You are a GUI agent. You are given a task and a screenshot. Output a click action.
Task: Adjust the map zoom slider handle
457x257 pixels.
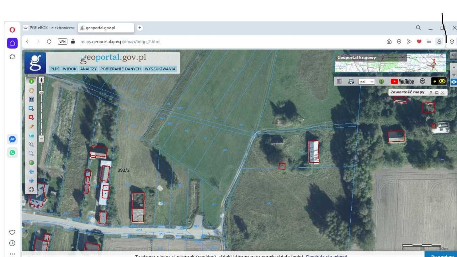(x=41, y=92)
